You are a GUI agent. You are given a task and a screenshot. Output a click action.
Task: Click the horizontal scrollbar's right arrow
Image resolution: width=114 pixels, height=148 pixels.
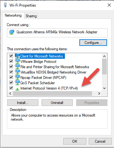[x=99, y=93]
